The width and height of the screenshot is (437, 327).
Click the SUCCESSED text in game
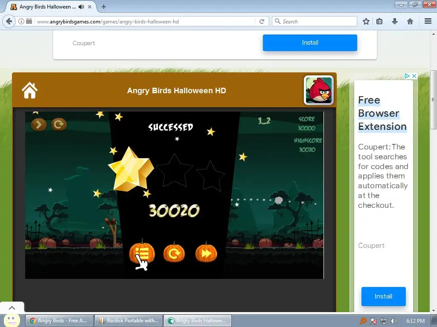(171, 127)
